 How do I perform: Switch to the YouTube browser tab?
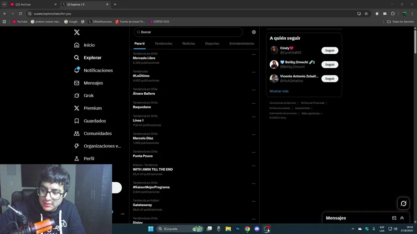pyautogui.click(x=33, y=5)
